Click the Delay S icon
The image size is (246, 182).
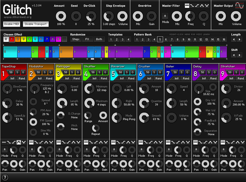209,72
